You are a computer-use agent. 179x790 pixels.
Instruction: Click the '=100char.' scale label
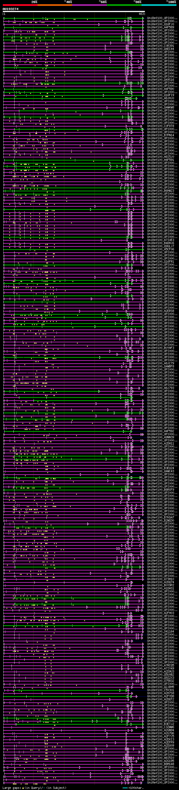136,788
